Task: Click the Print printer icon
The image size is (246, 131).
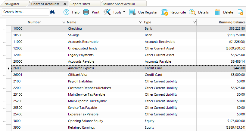Action: point(86,12)
